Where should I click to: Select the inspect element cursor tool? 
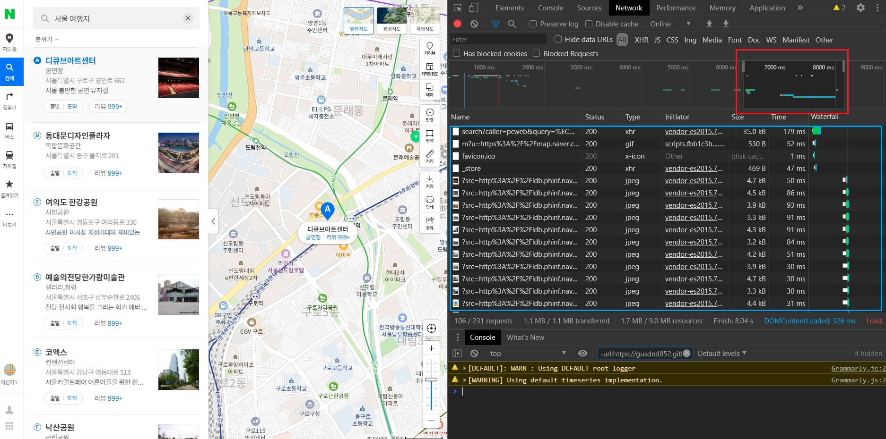[458, 8]
